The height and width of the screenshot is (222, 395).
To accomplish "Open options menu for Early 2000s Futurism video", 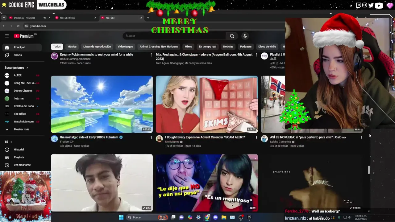I will tap(151, 138).
